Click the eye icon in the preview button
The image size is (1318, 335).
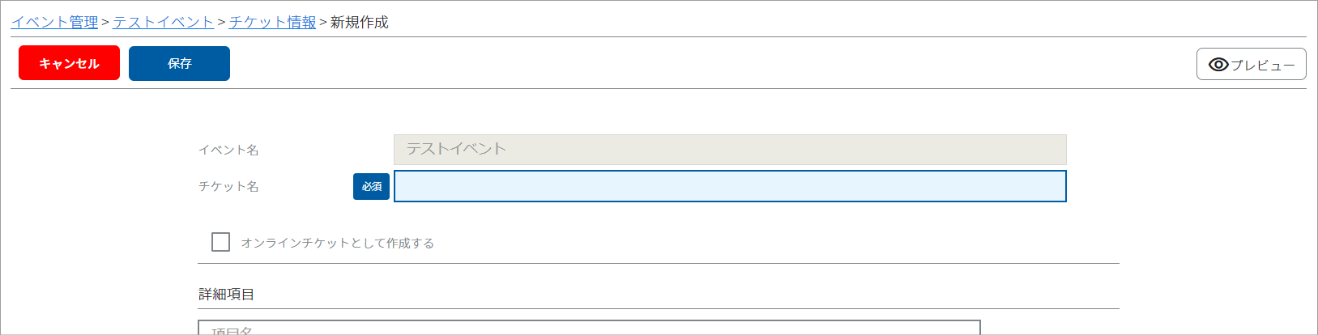point(1218,65)
